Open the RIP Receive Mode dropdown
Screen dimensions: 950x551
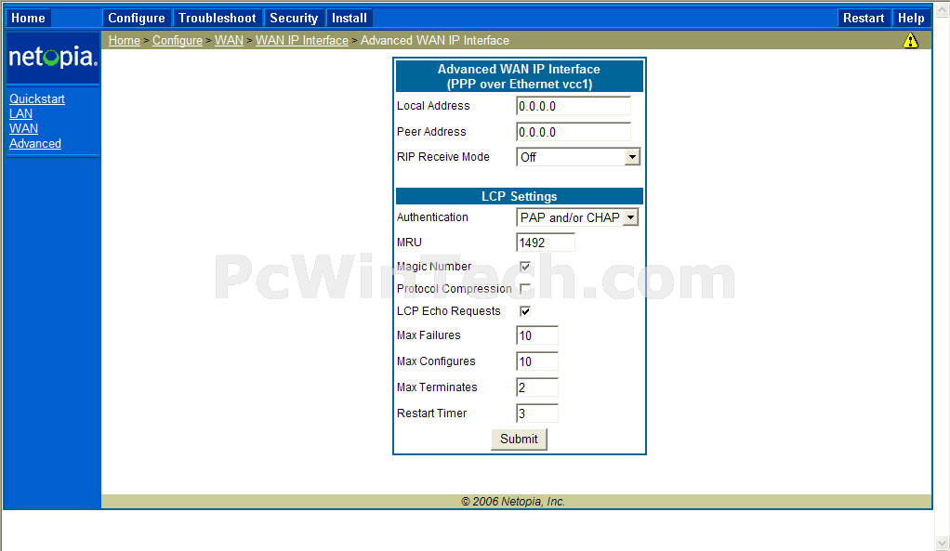tap(578, 157)
